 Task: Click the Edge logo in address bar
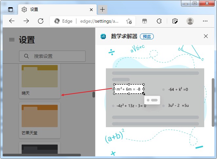pyautogui.click(x=57, y=21)
